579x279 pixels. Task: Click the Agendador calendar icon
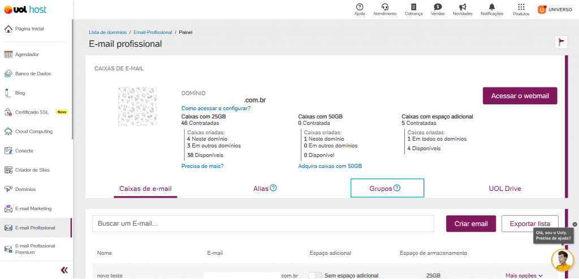point(8,54)
